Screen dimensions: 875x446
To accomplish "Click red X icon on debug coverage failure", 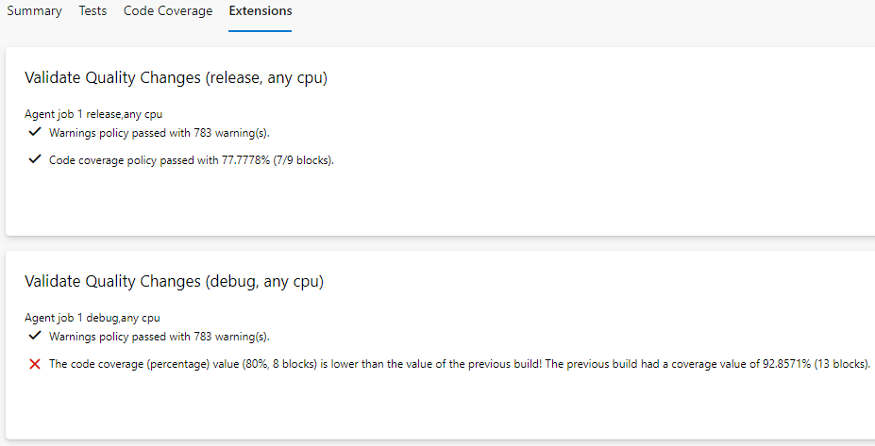I will [x=35, y=364].
